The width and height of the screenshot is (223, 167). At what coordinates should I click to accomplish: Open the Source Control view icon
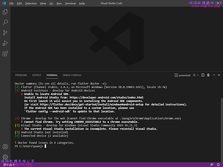click(5, 33)
